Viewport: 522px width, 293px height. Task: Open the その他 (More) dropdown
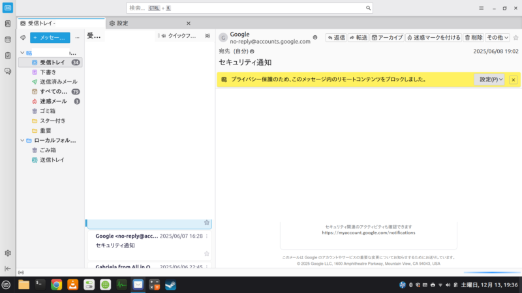(498, 38)
